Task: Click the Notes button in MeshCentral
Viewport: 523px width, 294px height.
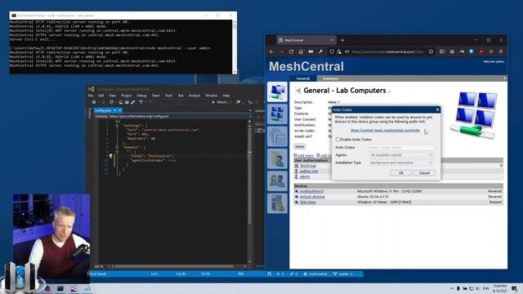Action: coord(299,147)
